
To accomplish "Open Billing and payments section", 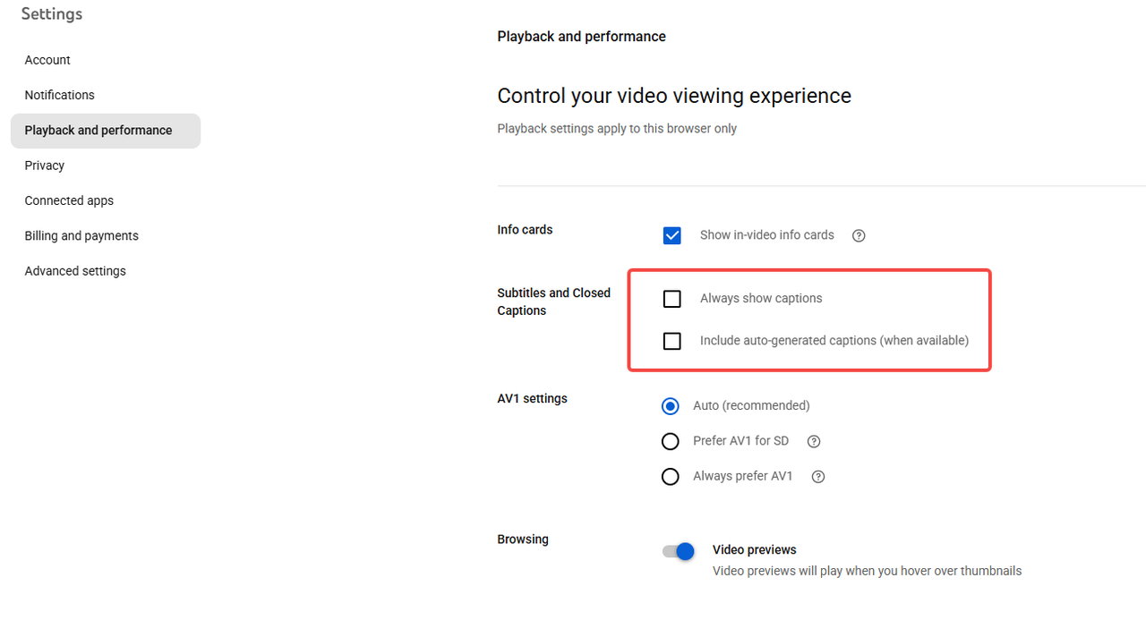I will click(81, 236).
